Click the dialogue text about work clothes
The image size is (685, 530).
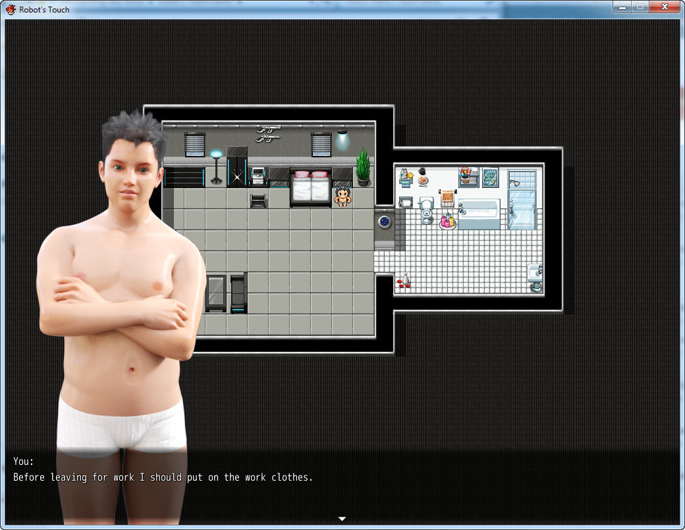pos(163,477)
